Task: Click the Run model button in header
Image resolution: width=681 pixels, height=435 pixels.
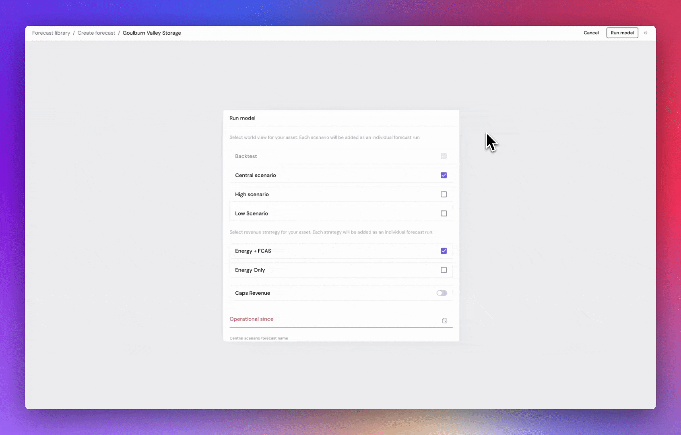Action: coord(622,33)
